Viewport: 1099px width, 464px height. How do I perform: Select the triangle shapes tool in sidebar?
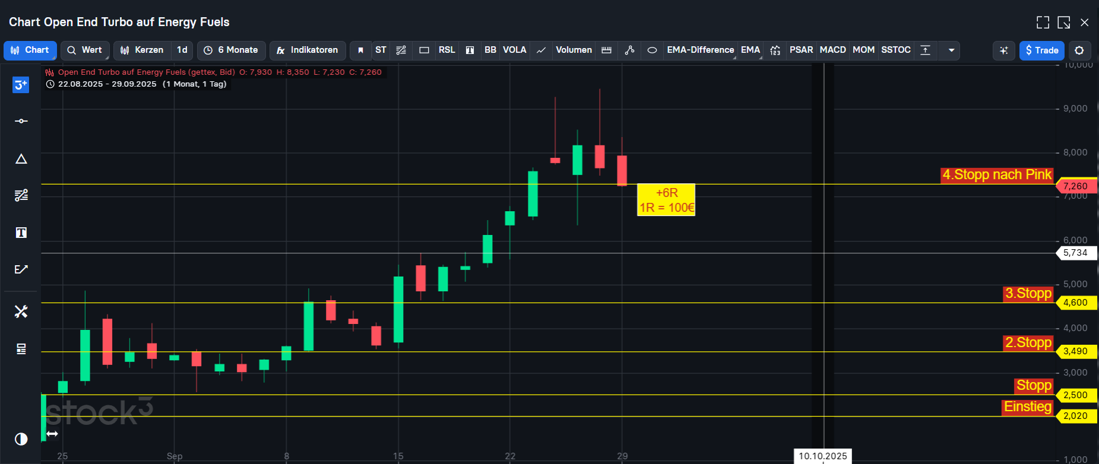21,159
